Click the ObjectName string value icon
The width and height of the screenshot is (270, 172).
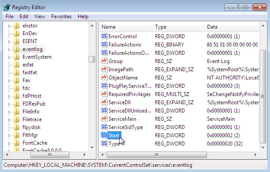(x=104, y=77)
